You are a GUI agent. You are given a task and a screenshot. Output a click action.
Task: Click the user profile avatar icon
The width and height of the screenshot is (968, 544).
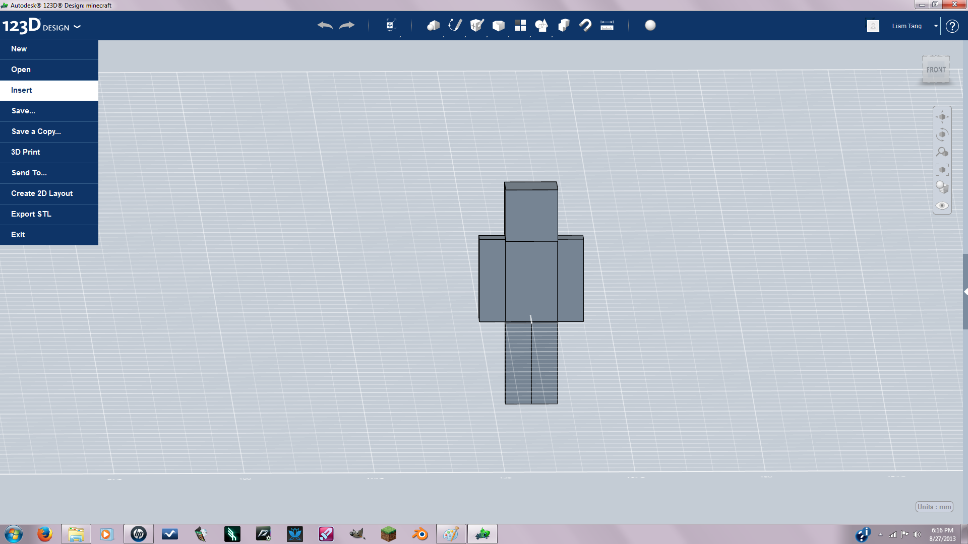[x=873, y=26]
